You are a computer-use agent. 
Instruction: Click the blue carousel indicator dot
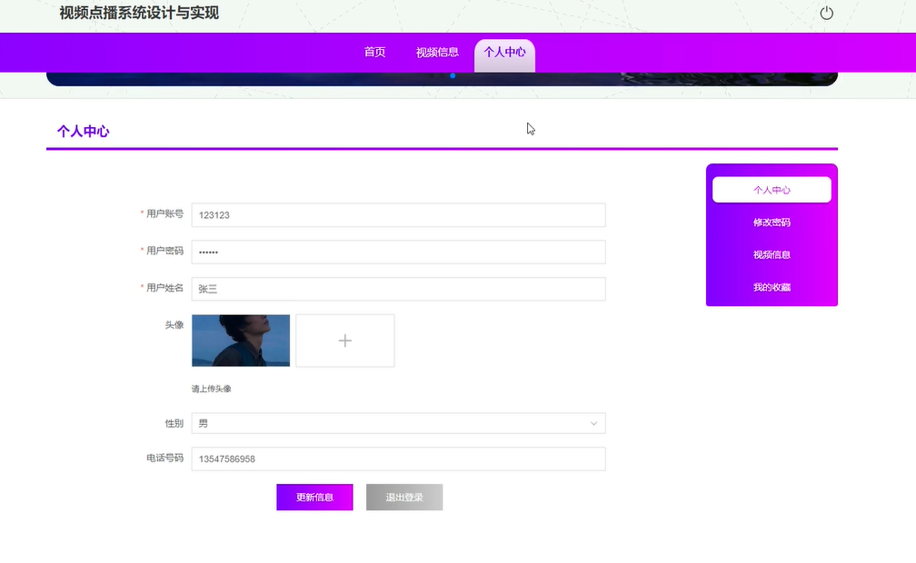click(x=453, y=76)
